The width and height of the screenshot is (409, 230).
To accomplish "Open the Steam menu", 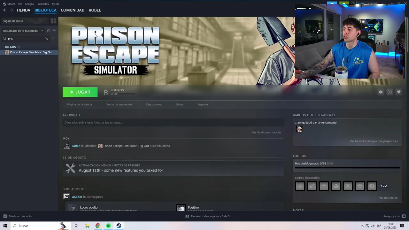I will pos(9,4).
